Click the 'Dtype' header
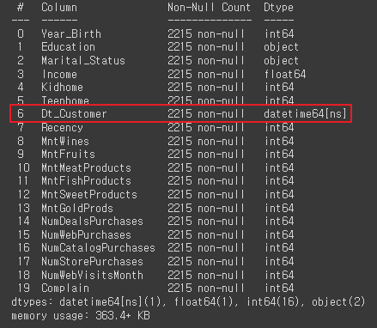Viewport: 377px width, 328px height. [278, 8]
